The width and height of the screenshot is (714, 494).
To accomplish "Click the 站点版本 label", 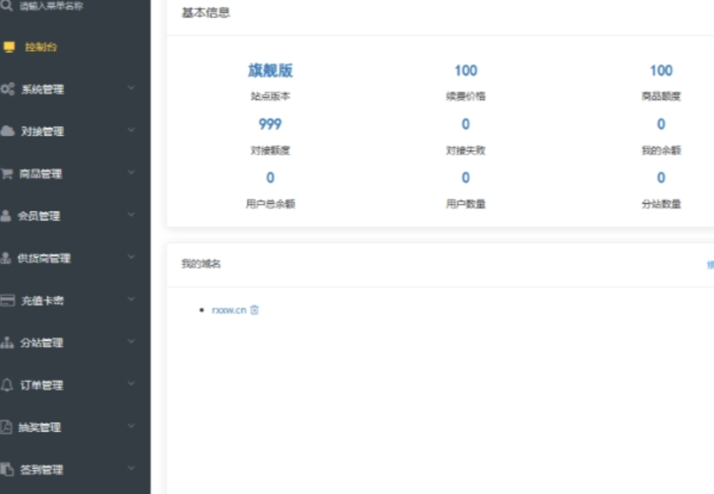I will (x=270, y=96).
